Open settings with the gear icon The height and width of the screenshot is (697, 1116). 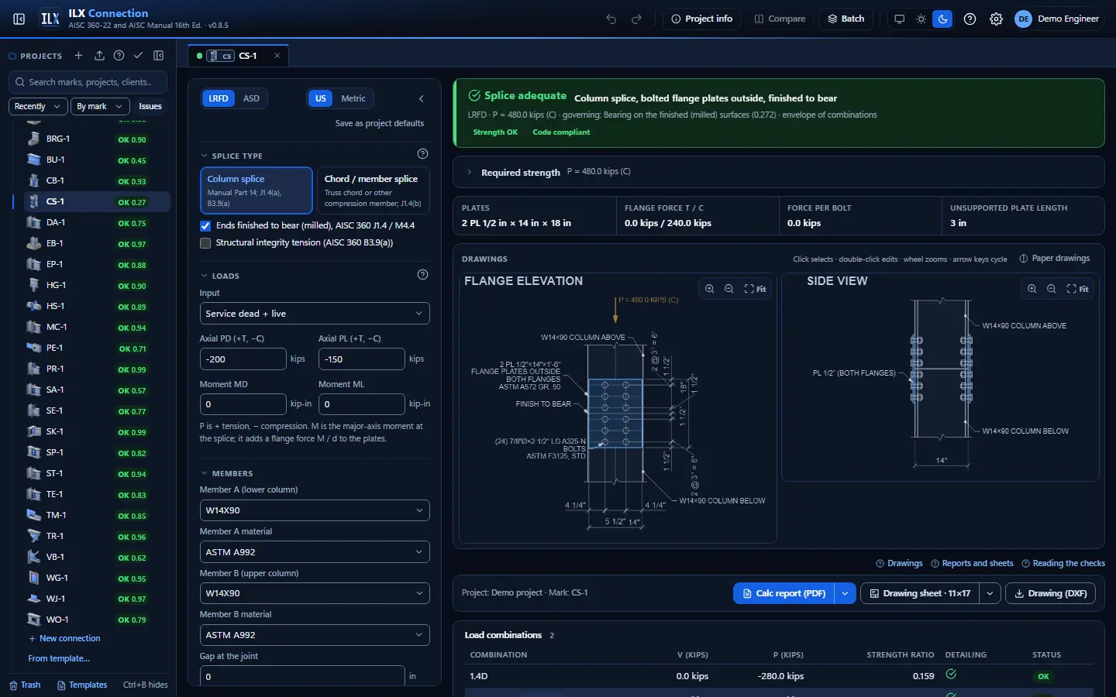996,19
